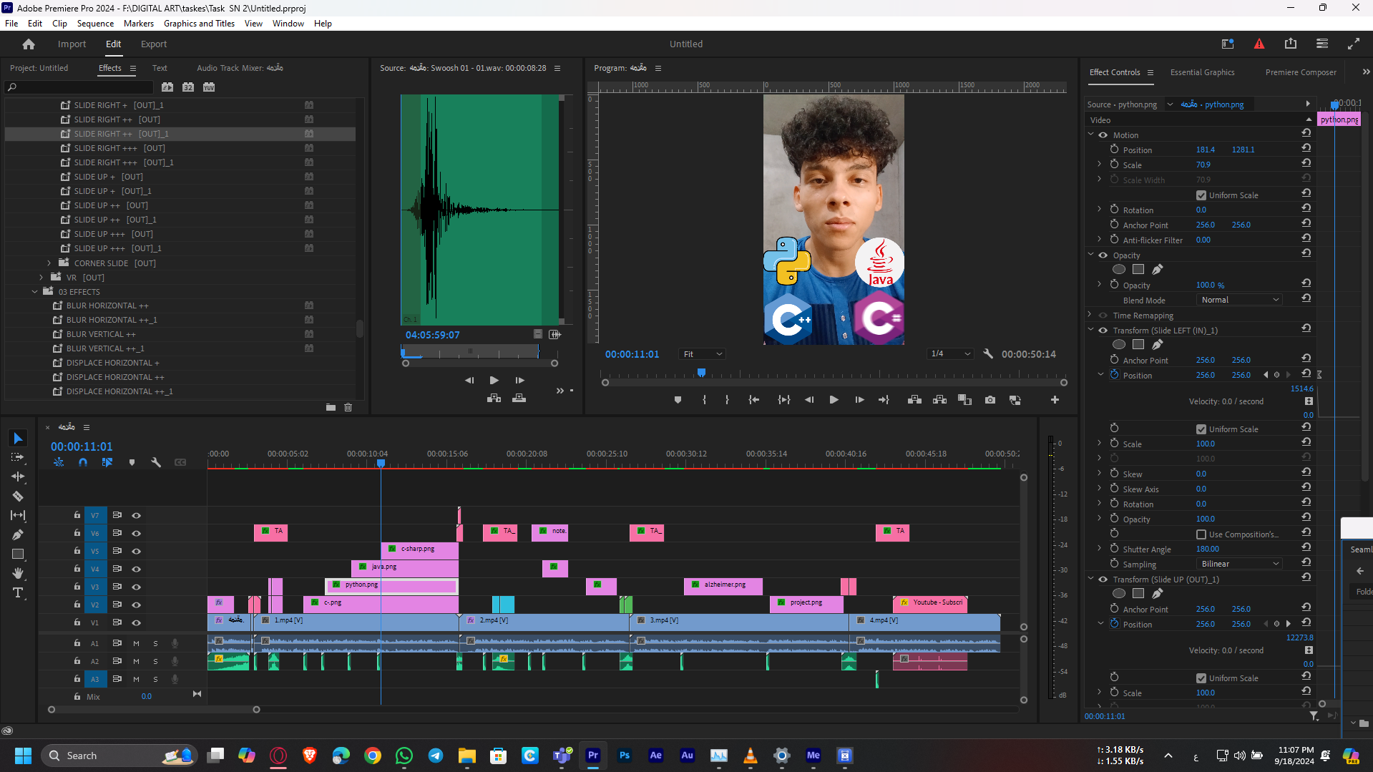Click the Home icon in workspace bar

coord(29,44)
